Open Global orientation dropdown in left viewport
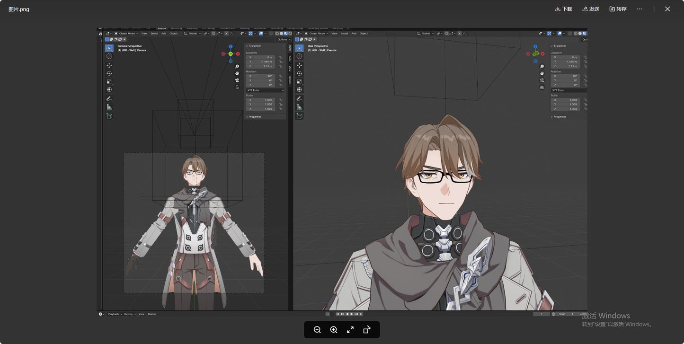The image size is (684, 344). click(x=192, y=34)
